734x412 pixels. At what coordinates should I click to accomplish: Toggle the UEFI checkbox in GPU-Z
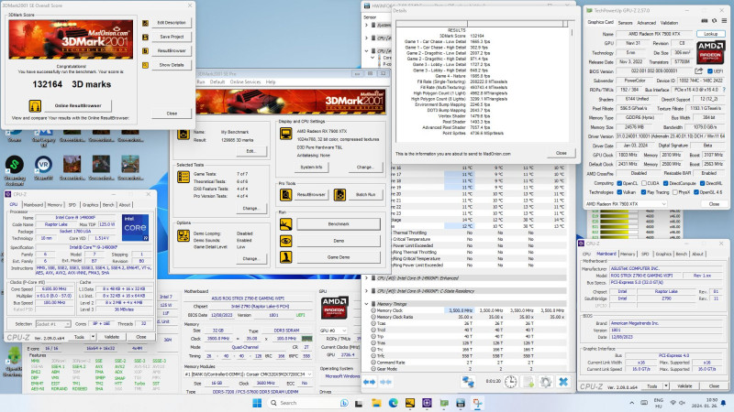click(x=710, y=71)
